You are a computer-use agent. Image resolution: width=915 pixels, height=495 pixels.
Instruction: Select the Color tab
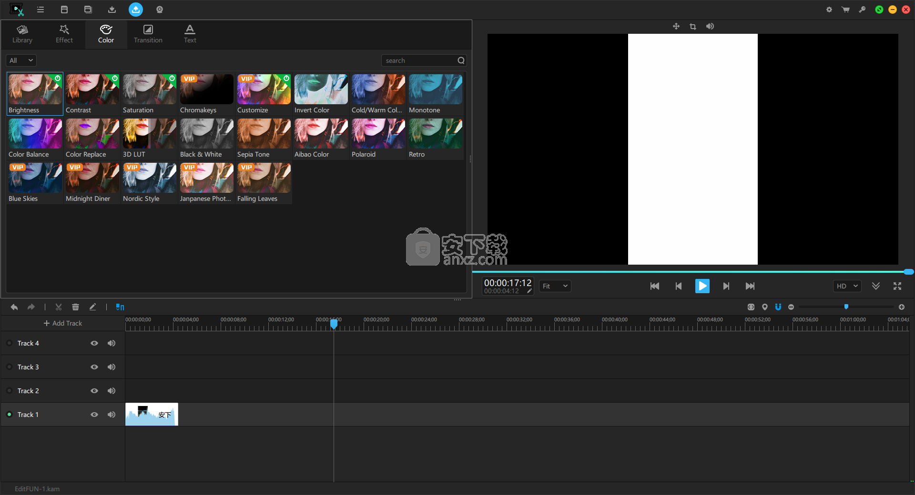(x=106, y=34)
